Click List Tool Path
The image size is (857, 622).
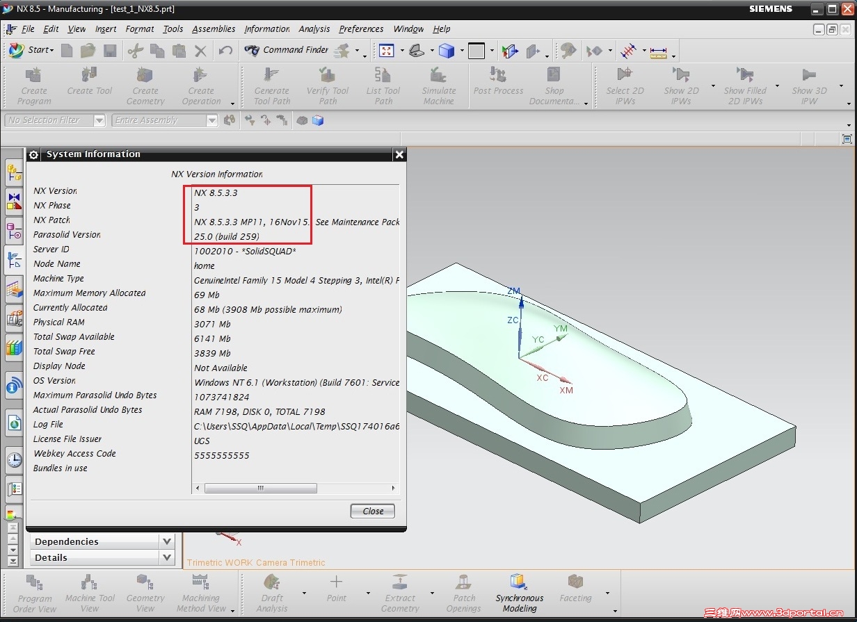click(383, 85)
